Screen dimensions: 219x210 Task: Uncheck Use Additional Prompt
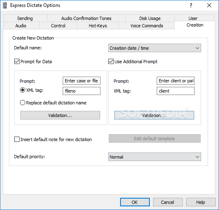pos(111,62)
